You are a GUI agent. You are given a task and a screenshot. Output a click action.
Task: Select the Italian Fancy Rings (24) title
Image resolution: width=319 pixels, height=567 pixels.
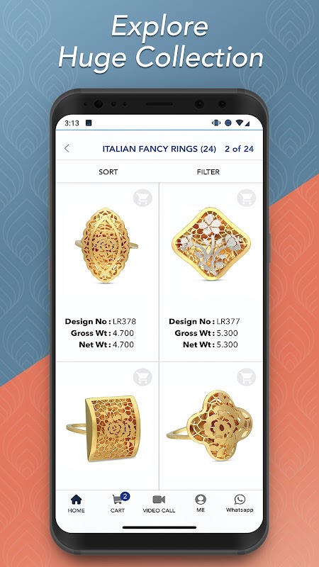(x=159, y=149)
